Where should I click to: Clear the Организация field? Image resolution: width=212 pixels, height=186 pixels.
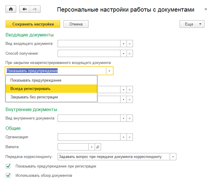point(130,137)
